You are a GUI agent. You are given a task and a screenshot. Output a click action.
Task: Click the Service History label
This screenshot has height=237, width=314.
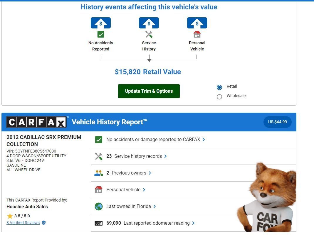149,46
